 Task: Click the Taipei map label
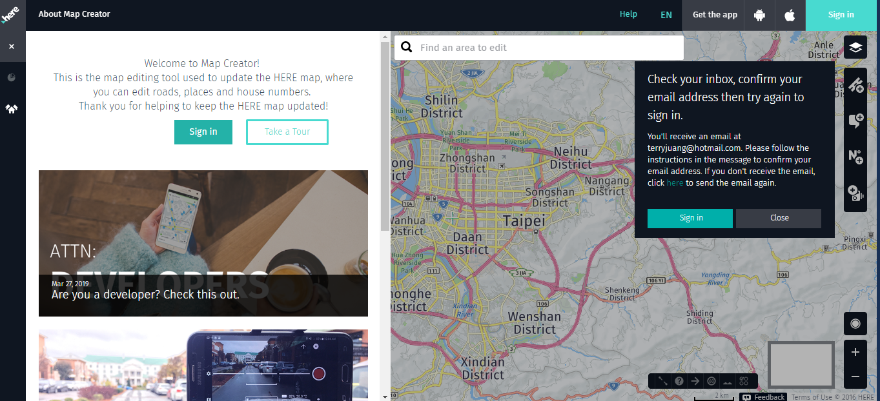pyautogui.click(x=524, y=221)
